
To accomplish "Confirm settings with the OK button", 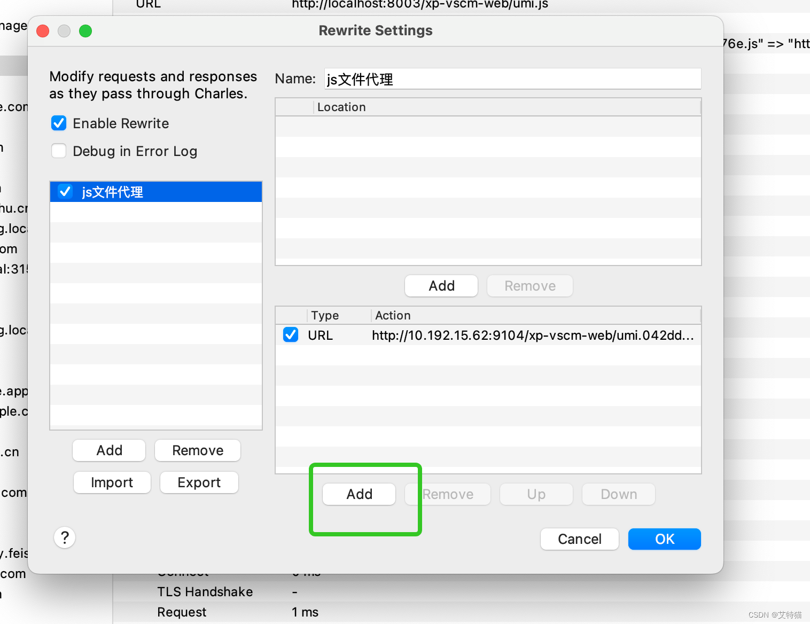I will [x=664, y=539].
